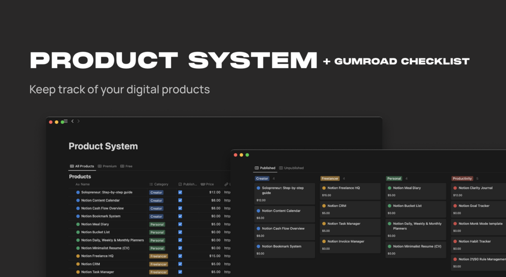
Task: Switch to the Unpublished board tab
Action: 292,168
